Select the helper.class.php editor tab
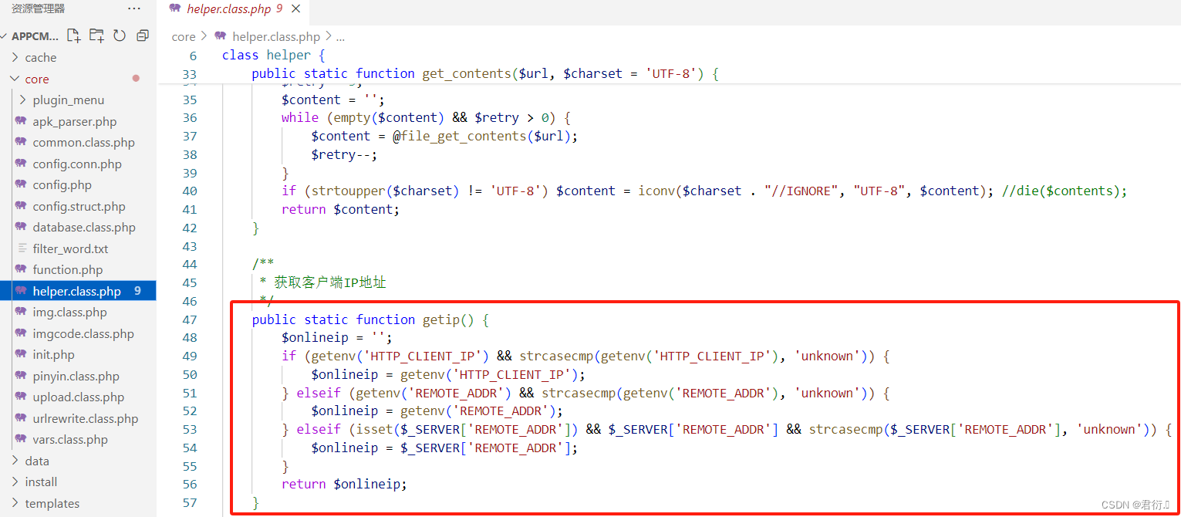 point(235,9)
